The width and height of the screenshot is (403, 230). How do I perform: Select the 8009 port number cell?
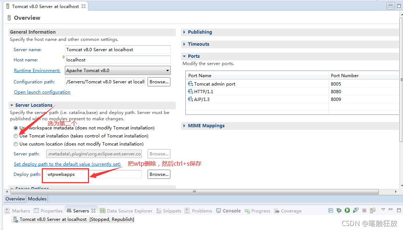(x=363, y=99)
